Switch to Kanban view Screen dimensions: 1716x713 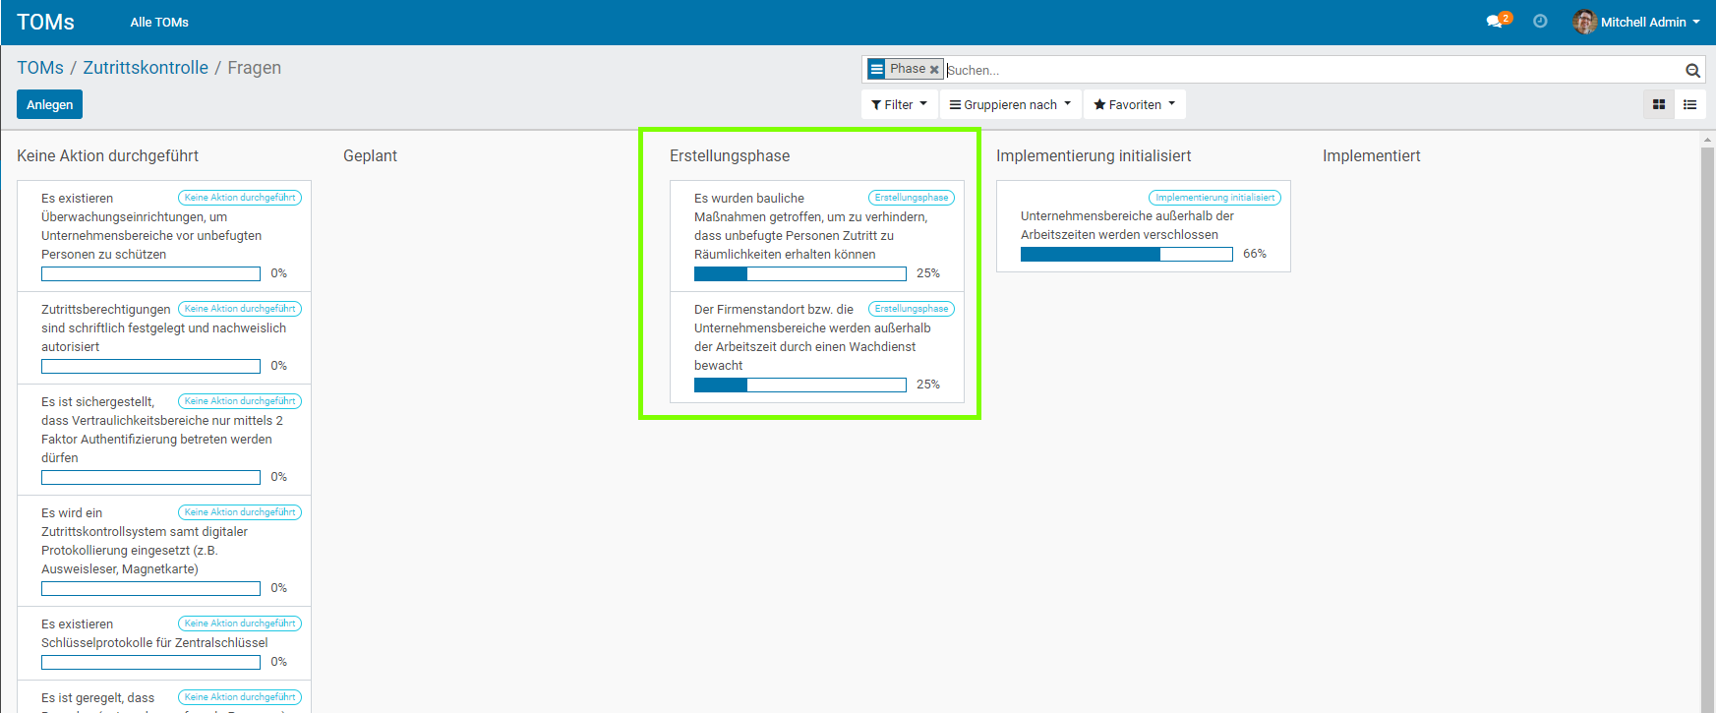click(1659, 104)
